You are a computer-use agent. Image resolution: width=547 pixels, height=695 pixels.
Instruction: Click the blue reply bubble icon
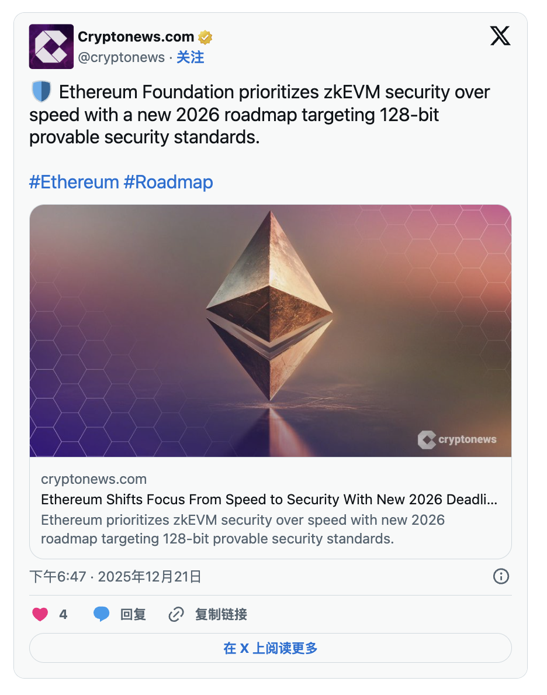coord(102,614)
